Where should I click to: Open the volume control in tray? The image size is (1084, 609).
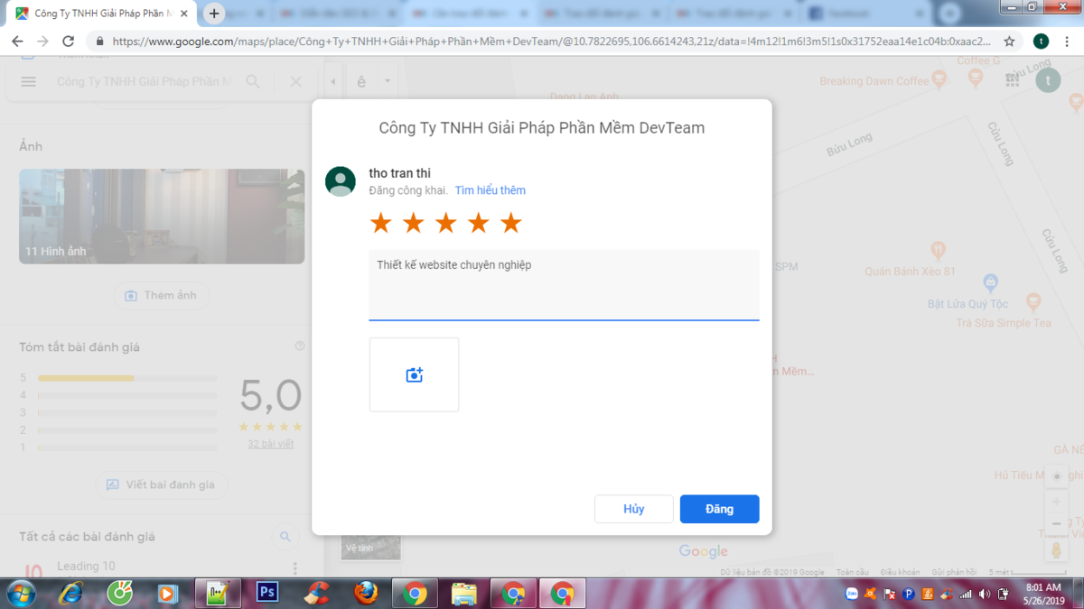pyautogui.click(x=984, y=594)
